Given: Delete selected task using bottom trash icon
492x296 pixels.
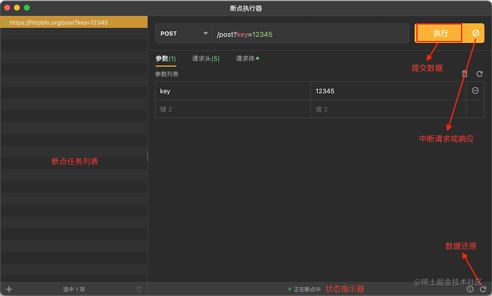Looking at the screenshot, I should (138, 289).
